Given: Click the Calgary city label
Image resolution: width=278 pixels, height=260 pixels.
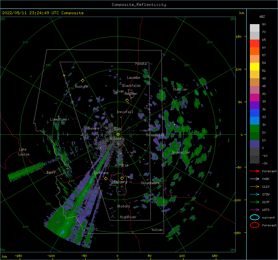Looking at the screenshot, I should 120,182.
